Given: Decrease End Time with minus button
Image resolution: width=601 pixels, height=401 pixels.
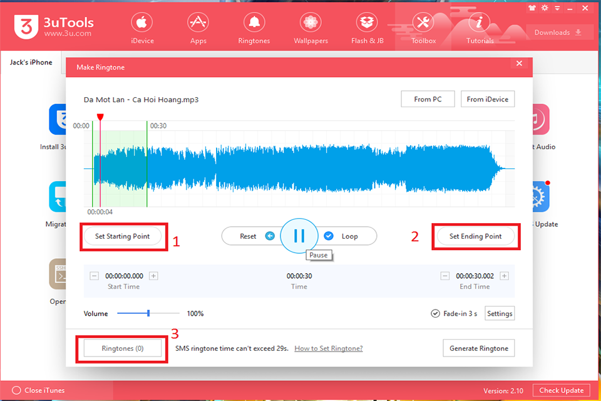Looking at the screenshot, I should pyautogui.click(x=444, y=276).
